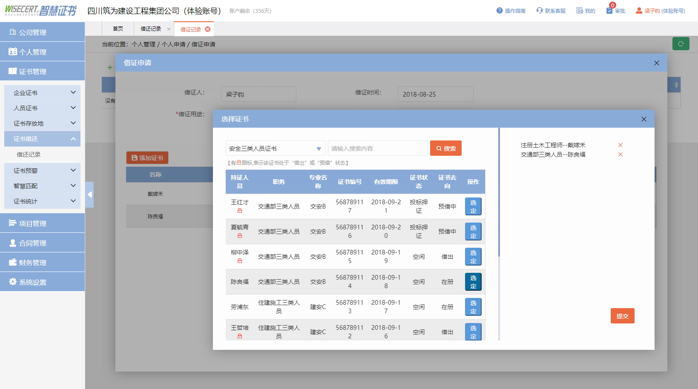Focus the 请输入搜索内容 search field
The image size is (698, 389).
click(x=378, y=149)
